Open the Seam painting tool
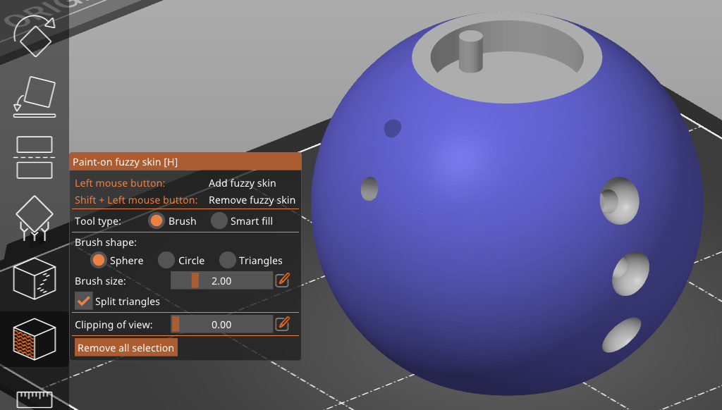This screenshot has width=722, height=410. coord(35,278)
